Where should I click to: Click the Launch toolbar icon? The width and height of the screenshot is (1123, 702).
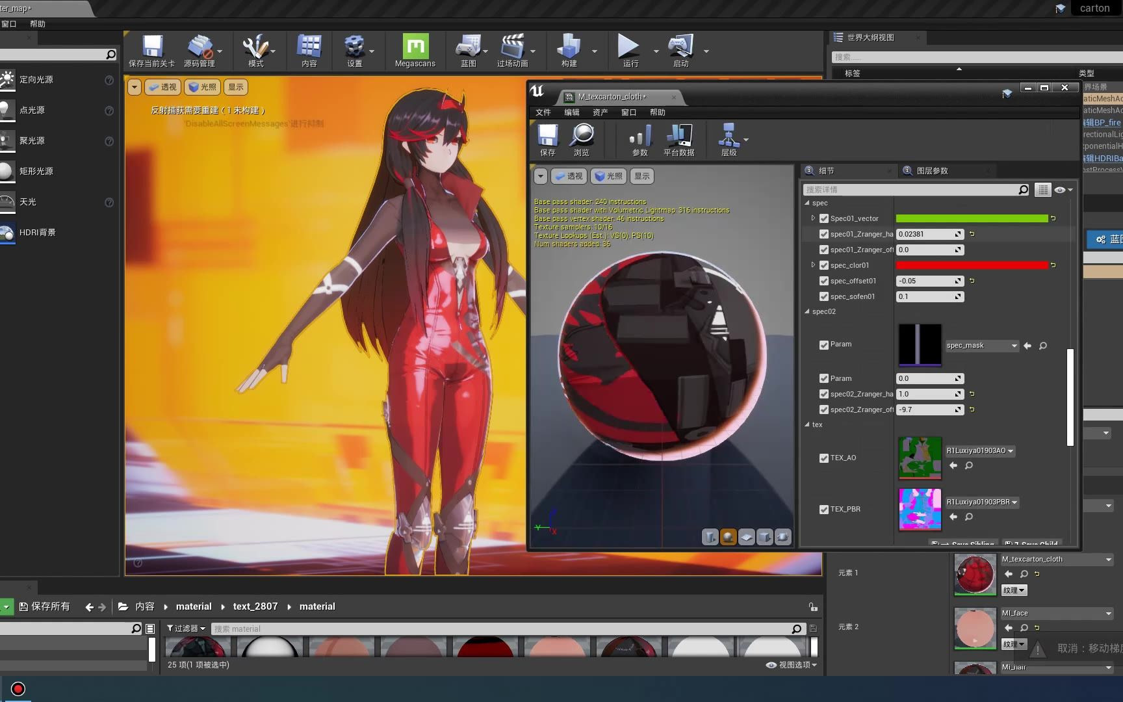click(x=680, y=51)
